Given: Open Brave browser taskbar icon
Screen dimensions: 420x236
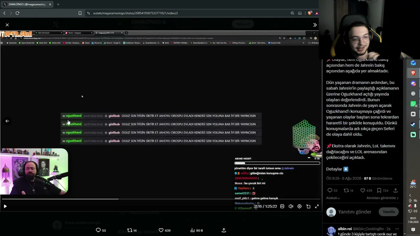Looking at the screenshot, I should [413, 73].
